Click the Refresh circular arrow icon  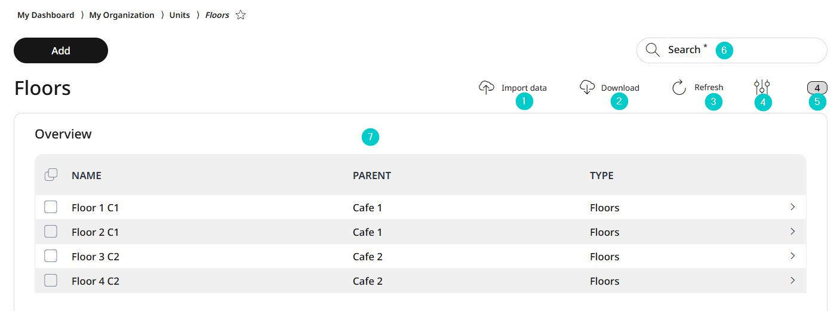(x=679, y=88)
